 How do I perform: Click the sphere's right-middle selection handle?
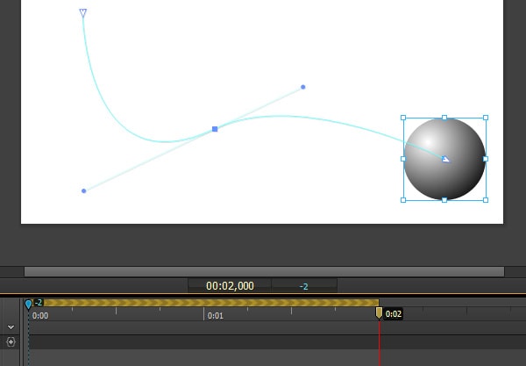pyautogui.click(x=486, y=159)
